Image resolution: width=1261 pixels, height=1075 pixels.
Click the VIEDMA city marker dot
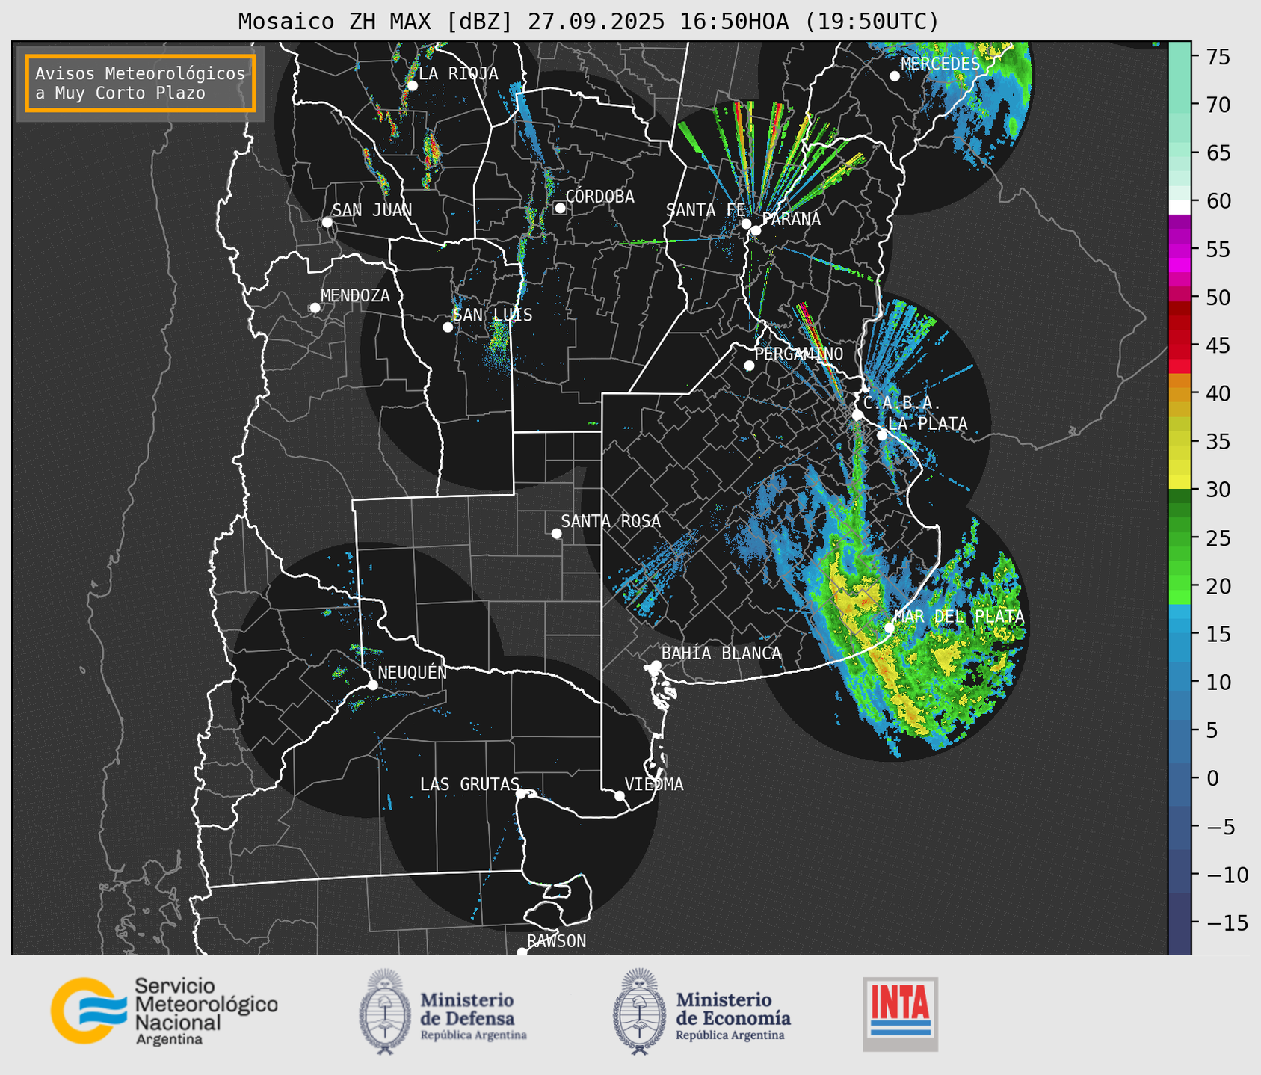coord(619,795)
